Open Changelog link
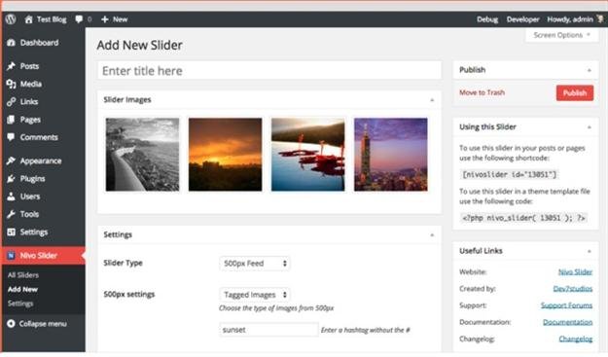Screen dimensions: 608x357 pyautogui.click(x=576, y=339)
